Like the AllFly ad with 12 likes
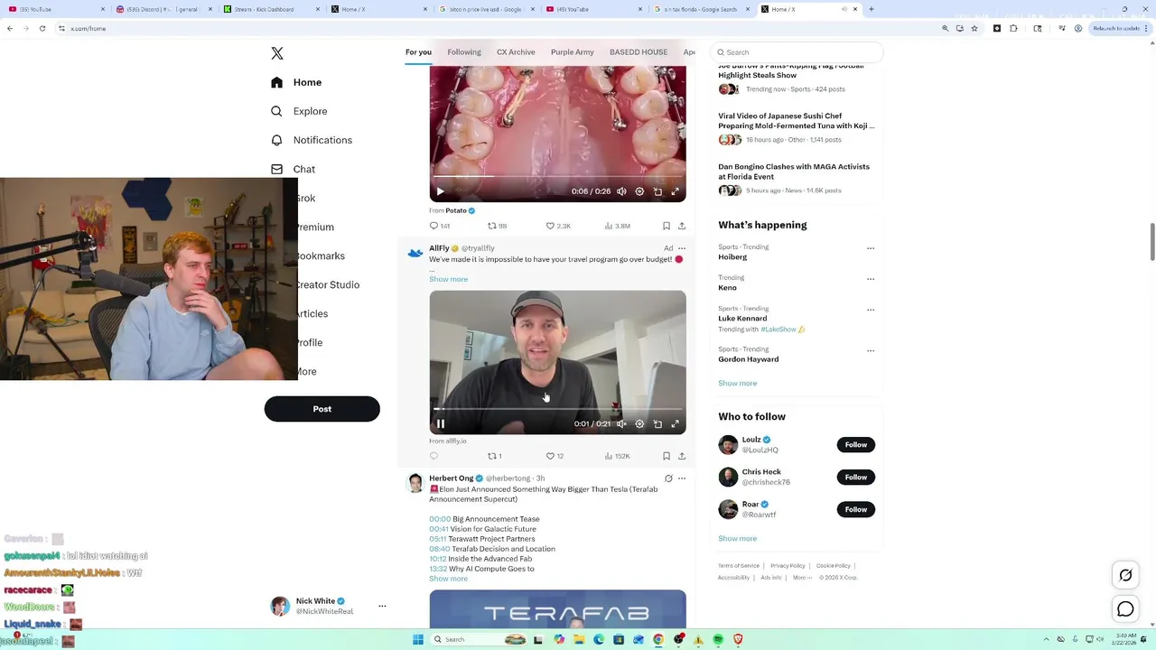Image resolution: width=1156 pixels, height=650 pixels. pyautogui.click(x=555, y=456)
